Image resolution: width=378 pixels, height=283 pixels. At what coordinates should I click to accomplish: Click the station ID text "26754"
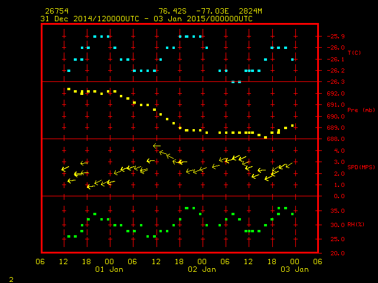(57, 11)
